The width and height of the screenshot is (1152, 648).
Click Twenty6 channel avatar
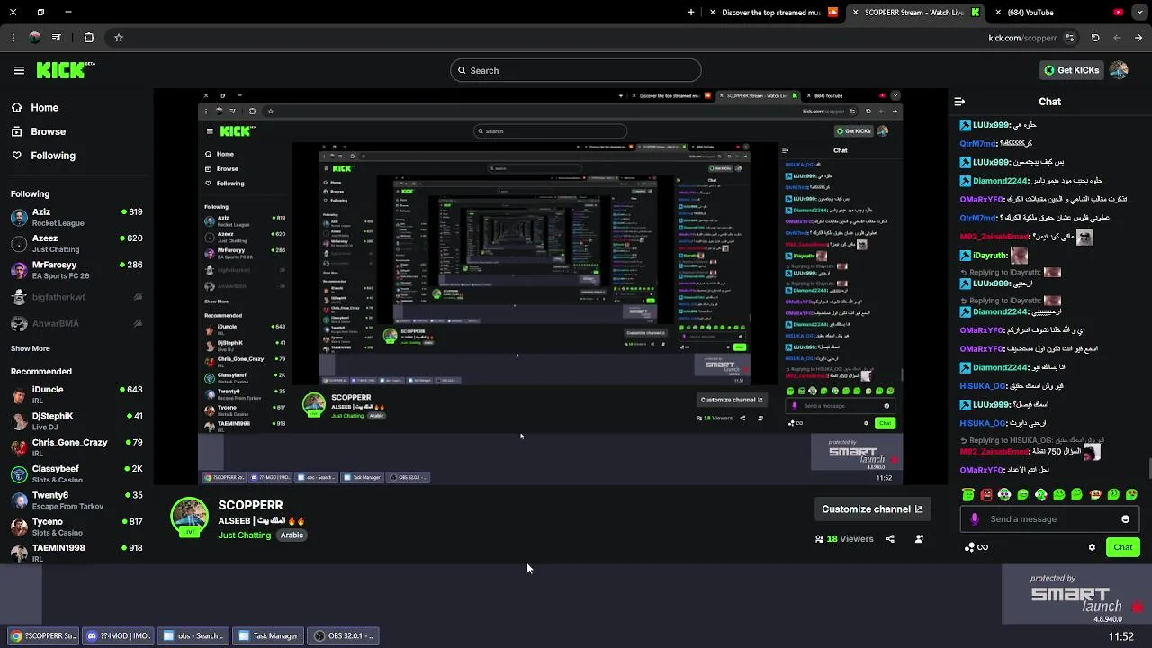click(19, 500)
